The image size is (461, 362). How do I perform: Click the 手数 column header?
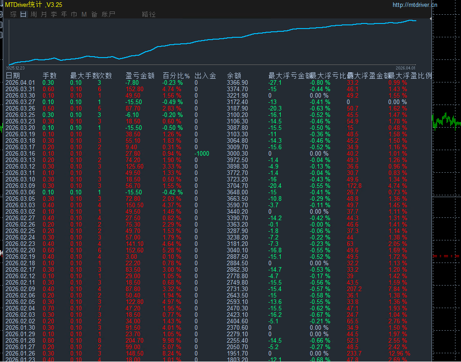coord(49,76)
